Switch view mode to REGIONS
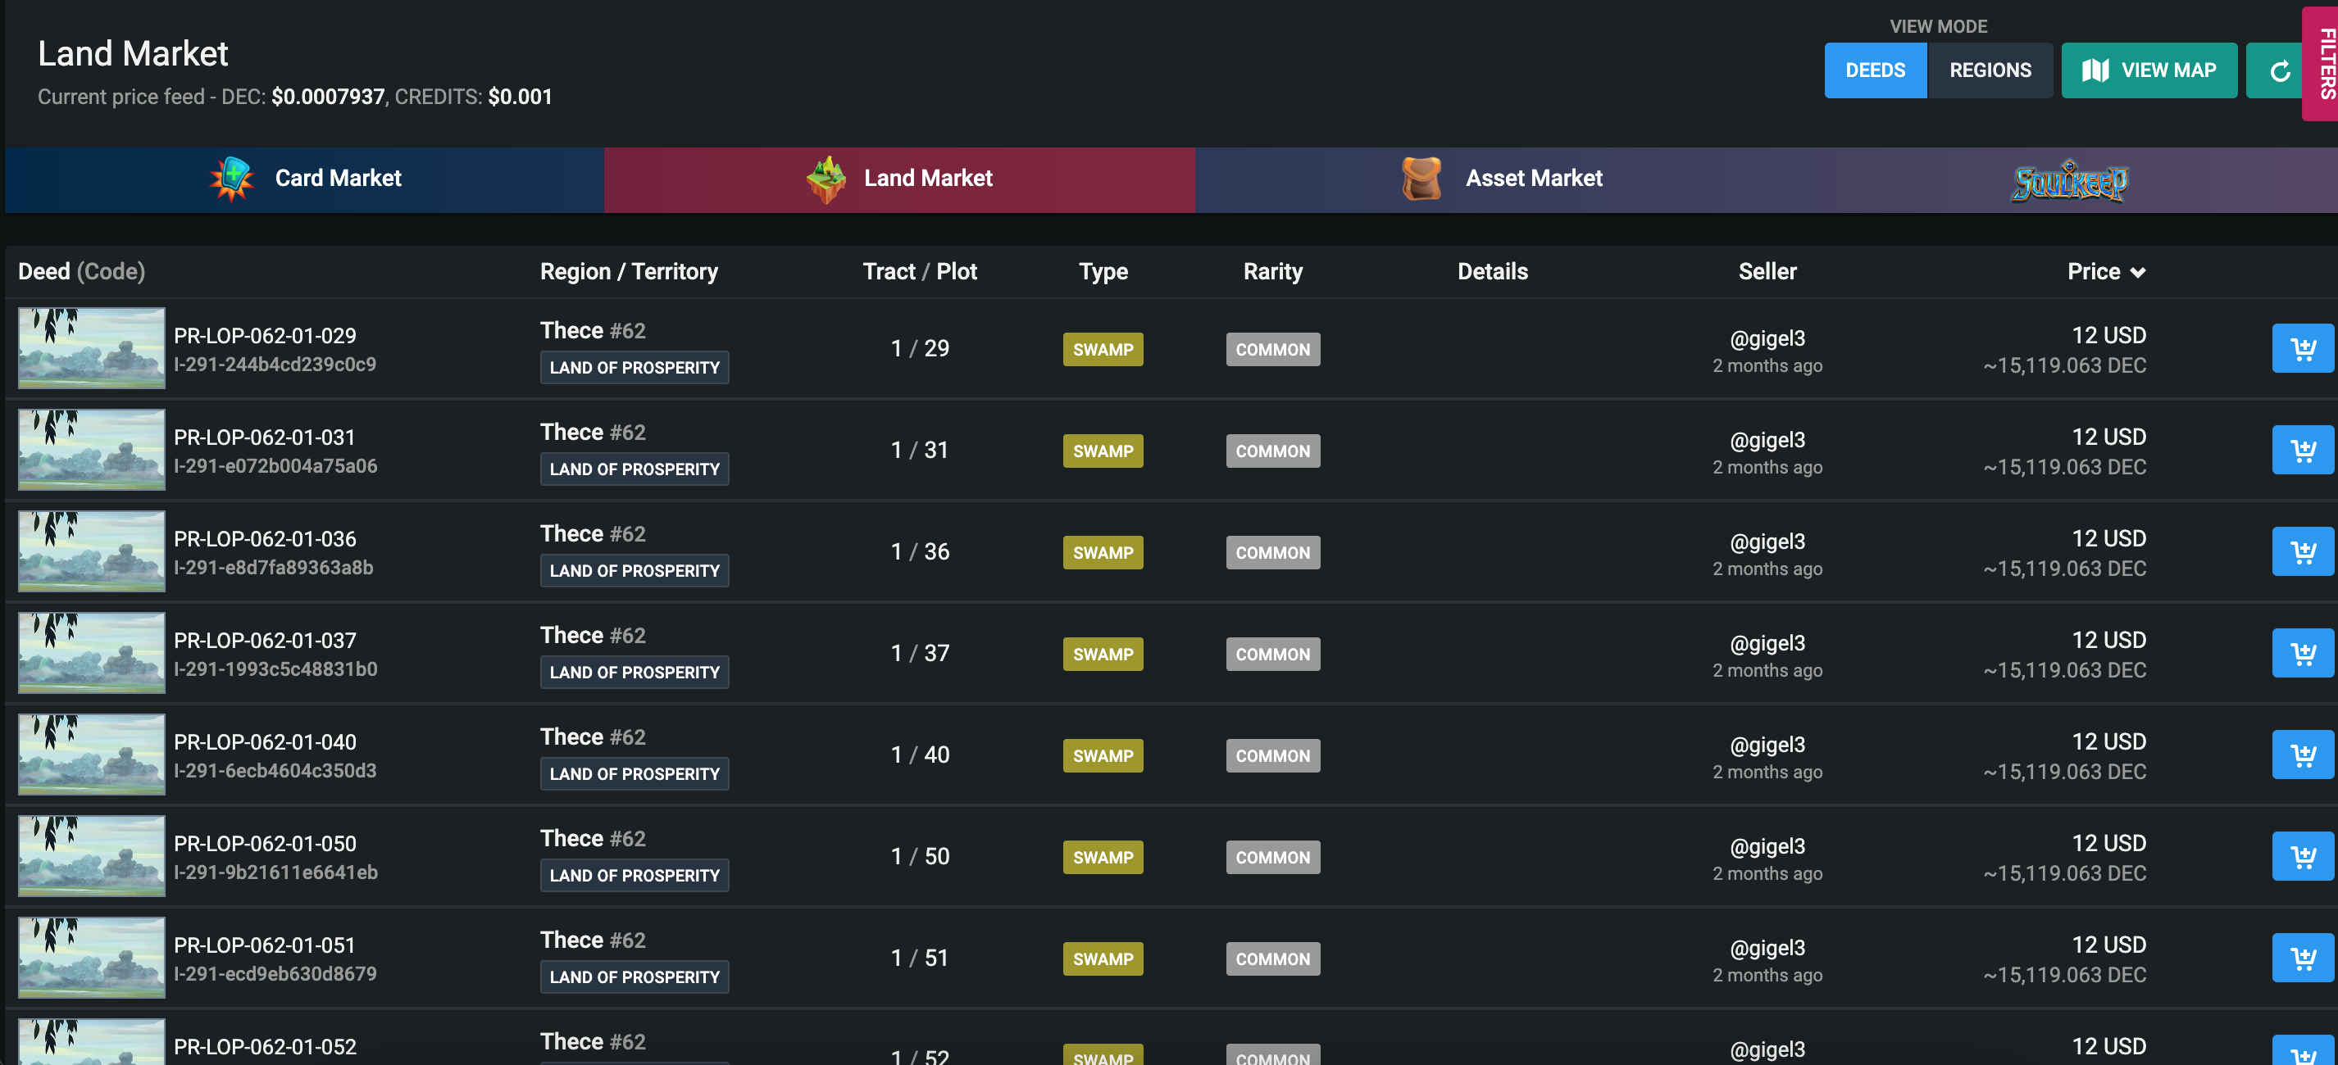Viewport: 2338px width, 1065px height. tap(1990, 70)
